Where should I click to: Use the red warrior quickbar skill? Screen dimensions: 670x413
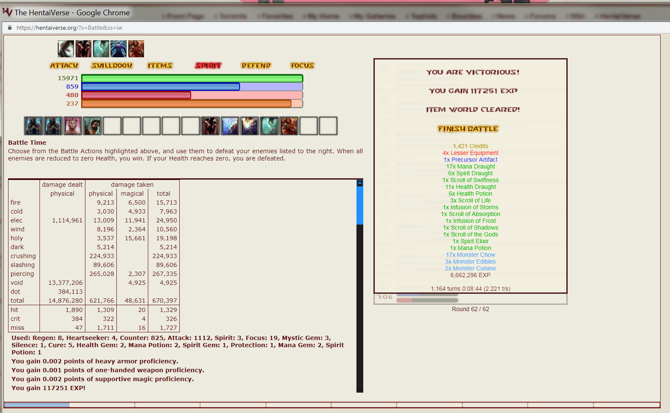(x=289, y=126)
